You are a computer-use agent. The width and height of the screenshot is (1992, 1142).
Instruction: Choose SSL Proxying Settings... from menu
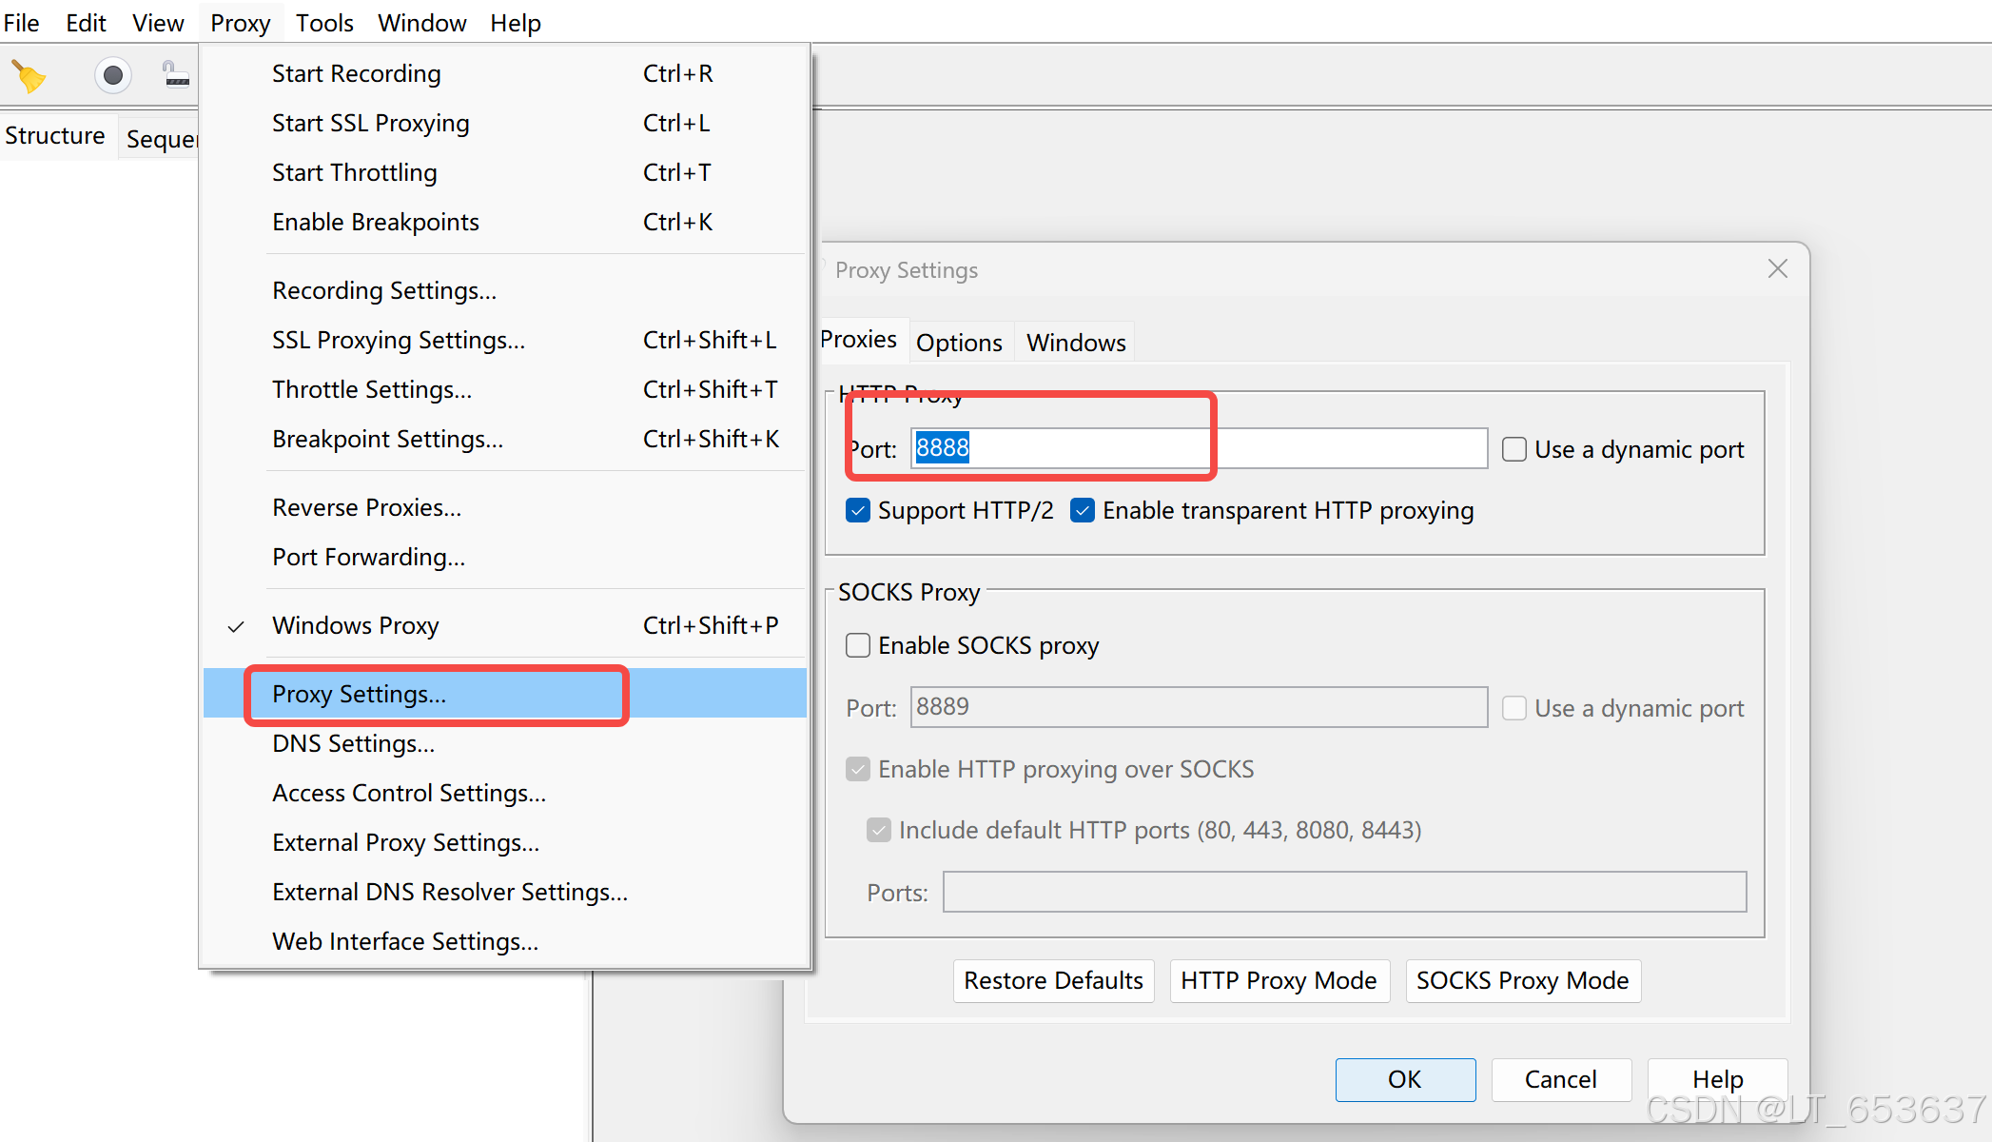tap(398, 340)
